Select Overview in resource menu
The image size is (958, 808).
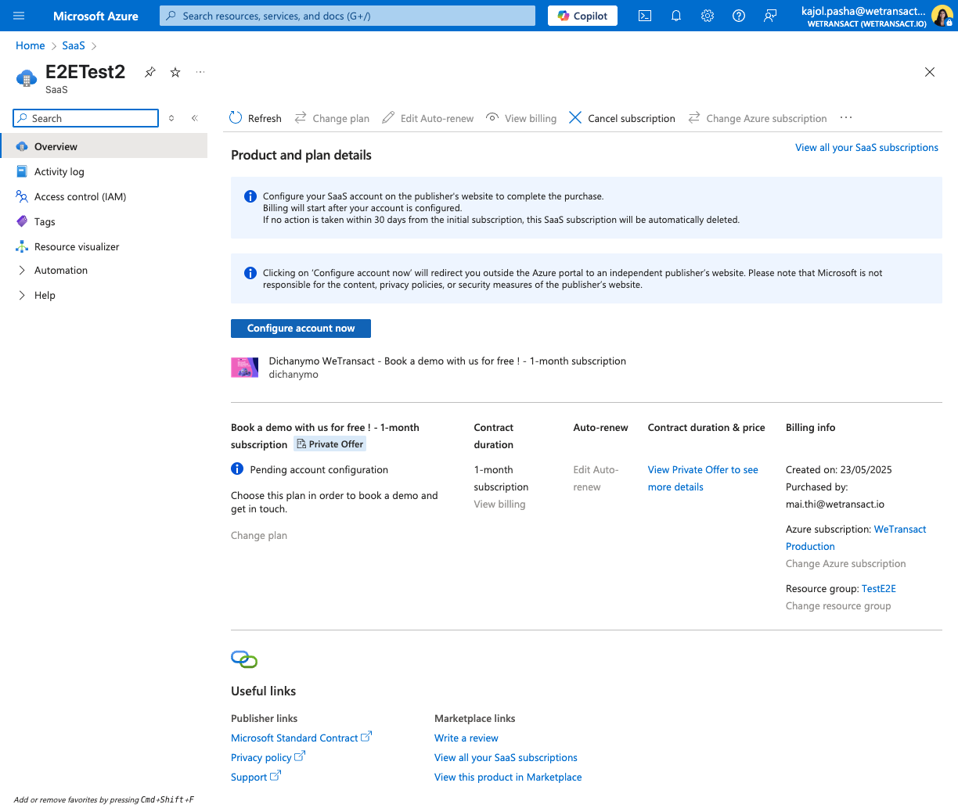click(103, 146)
